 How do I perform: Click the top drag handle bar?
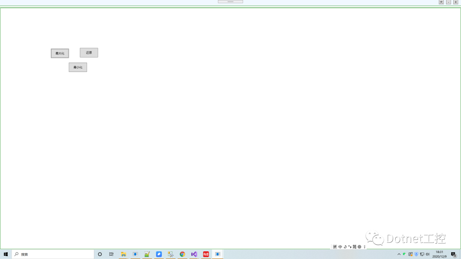point(230,2)
